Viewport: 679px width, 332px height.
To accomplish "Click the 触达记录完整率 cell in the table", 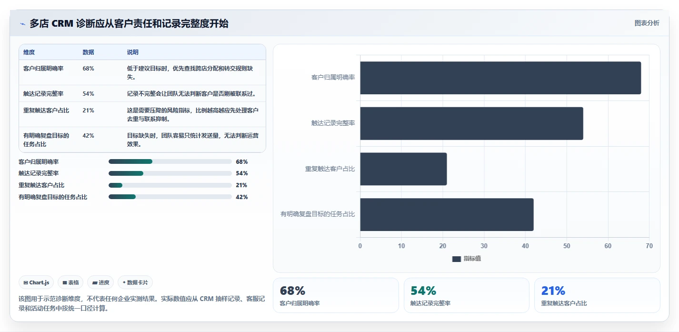I will (x=43, y=93).
